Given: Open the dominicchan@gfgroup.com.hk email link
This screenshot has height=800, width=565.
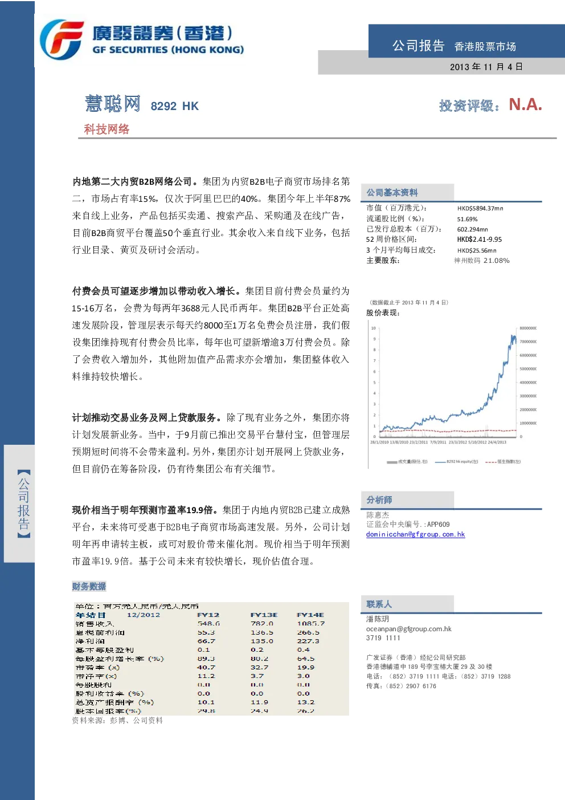Looking at the screenshot, I should point(415,534).
